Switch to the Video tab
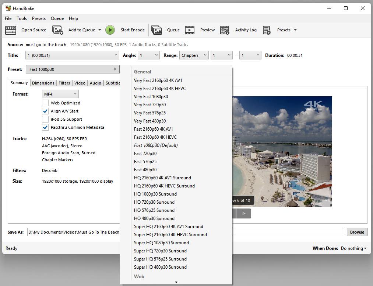The height and width of the screenshot is (286, 373). coord(80,83)
